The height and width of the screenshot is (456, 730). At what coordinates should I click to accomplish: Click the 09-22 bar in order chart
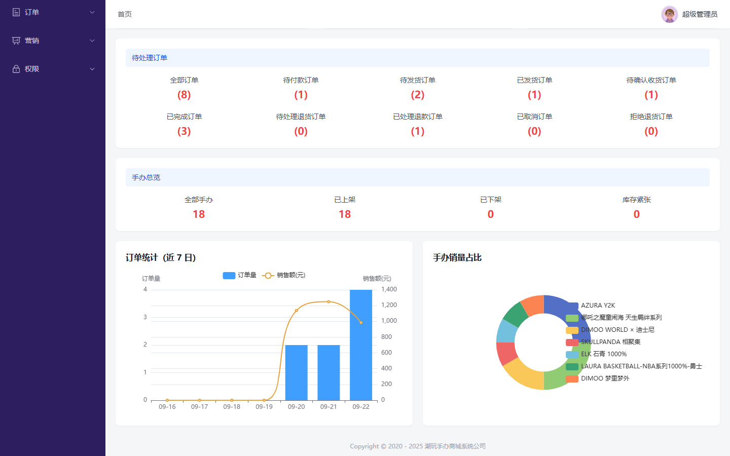361,345
